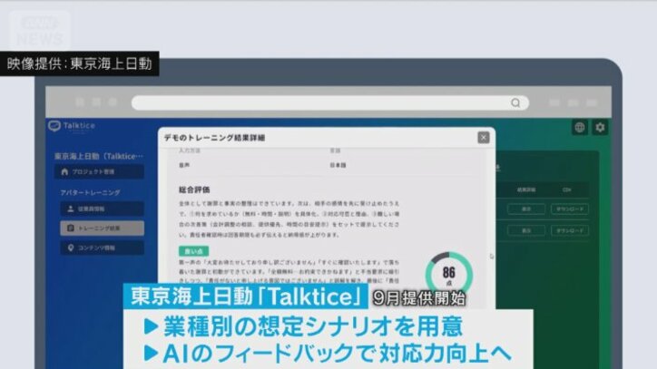Screen dimensions: 657x369
Task: Open the globe language icon
Action: (580, 127)
